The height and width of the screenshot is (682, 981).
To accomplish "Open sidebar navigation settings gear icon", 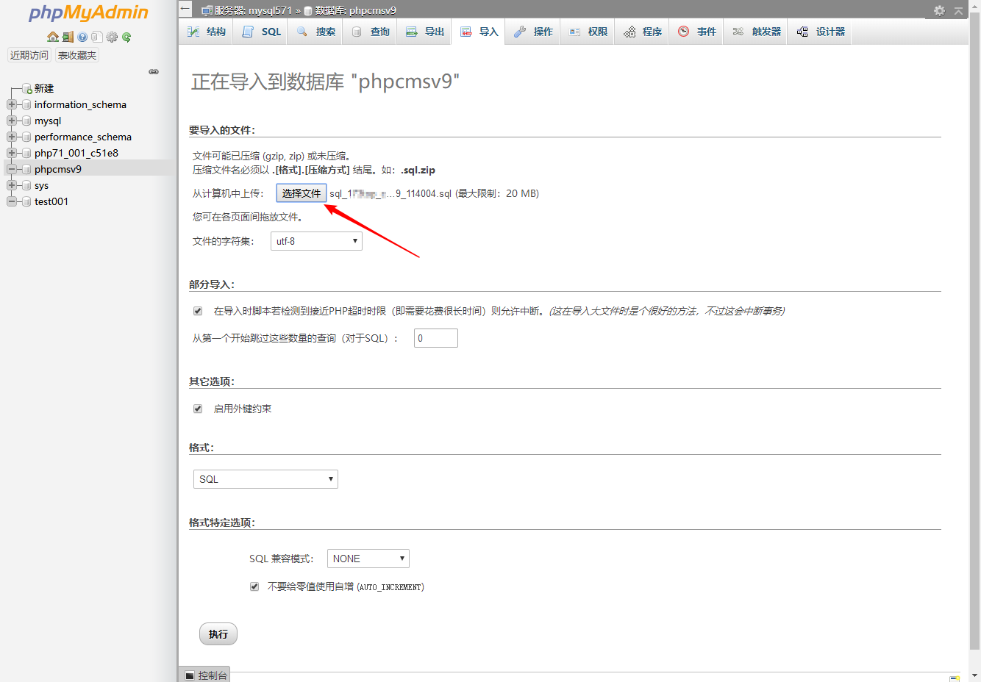I will 112,37.
